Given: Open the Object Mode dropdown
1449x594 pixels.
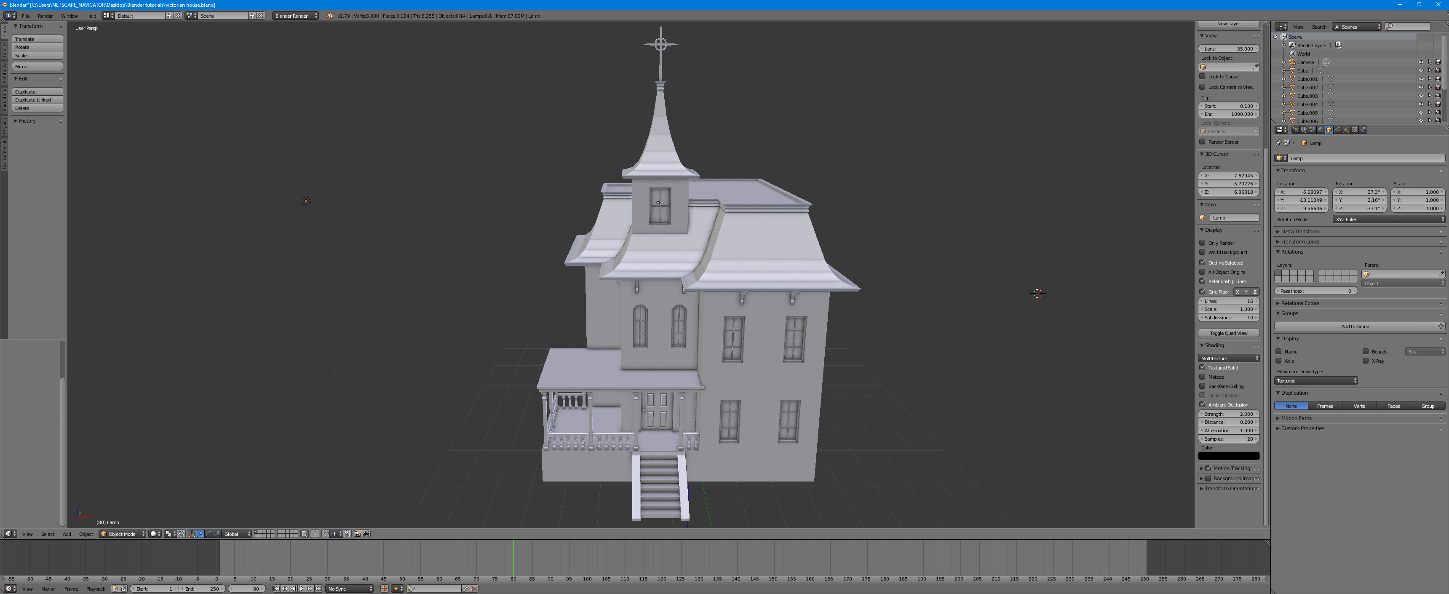Looking at the screenshot, I should [123, 534].
